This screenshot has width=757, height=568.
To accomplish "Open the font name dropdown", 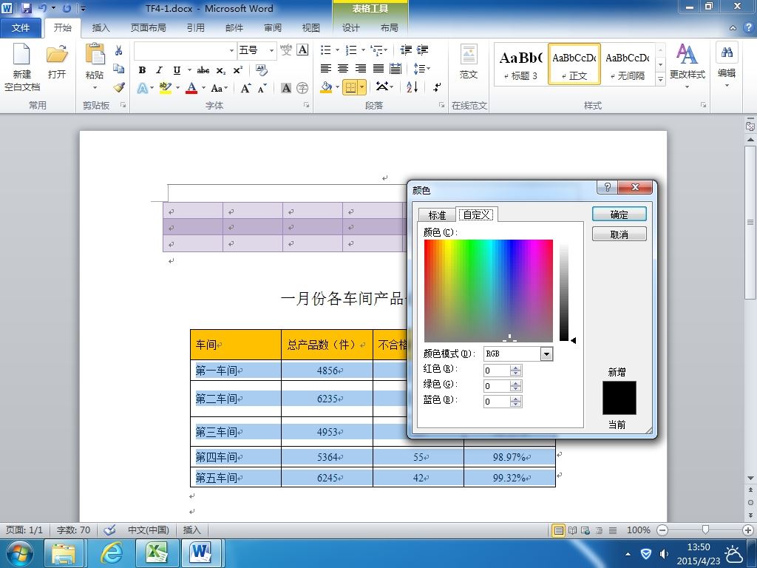I will 231,50.
